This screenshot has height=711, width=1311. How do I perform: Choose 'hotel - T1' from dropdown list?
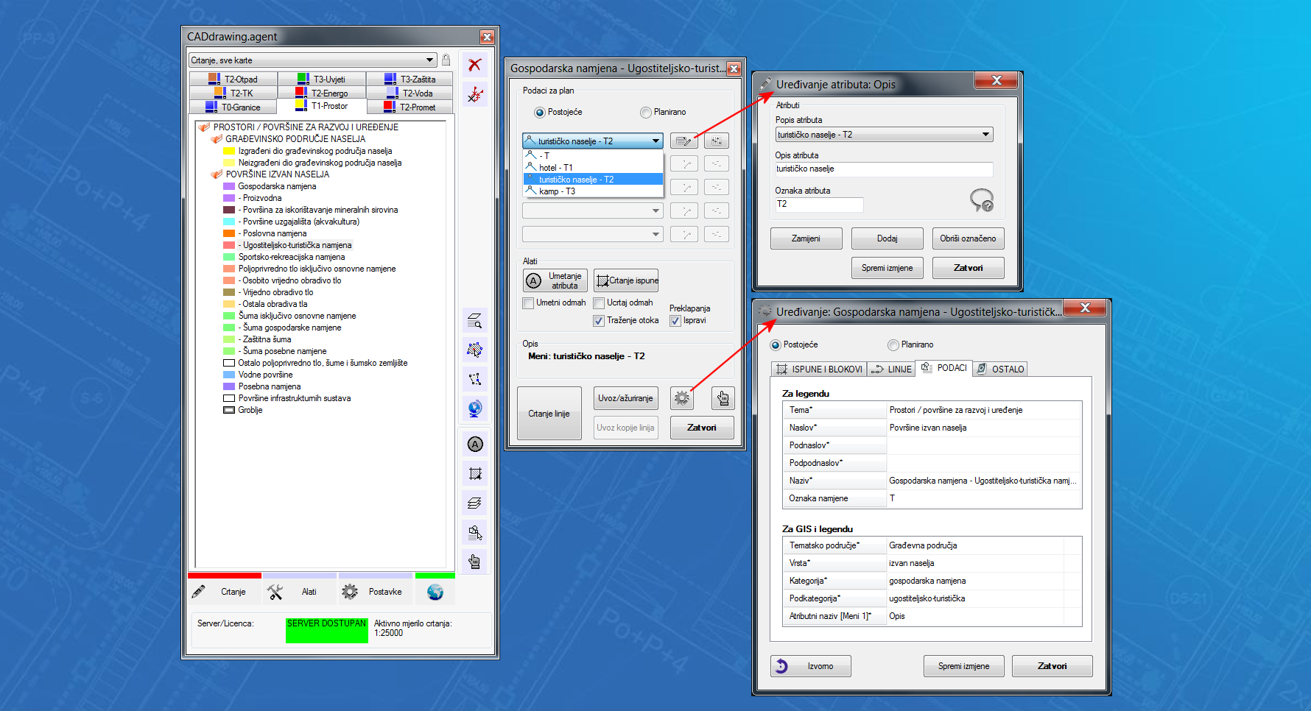point(593,168)
